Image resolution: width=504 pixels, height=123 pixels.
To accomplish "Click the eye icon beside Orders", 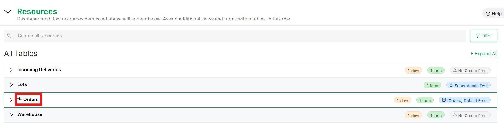I will (x=20, y=99).
